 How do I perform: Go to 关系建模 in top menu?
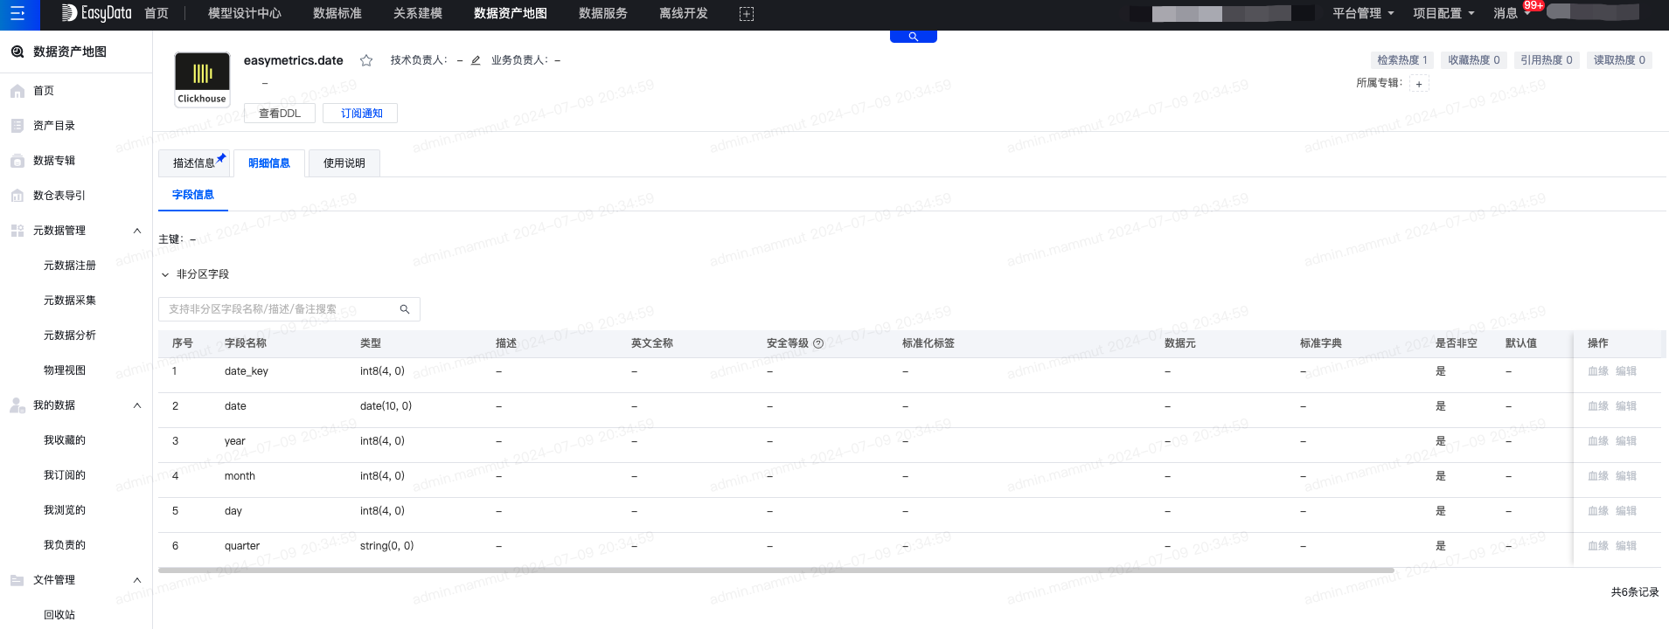(418, 13)
